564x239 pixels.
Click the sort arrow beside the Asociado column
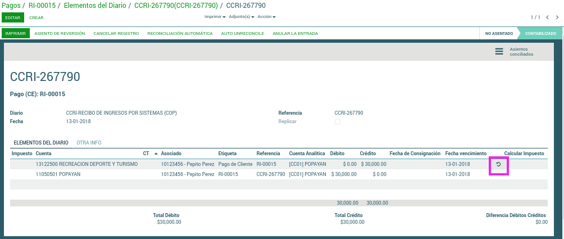tap(156, 153)
